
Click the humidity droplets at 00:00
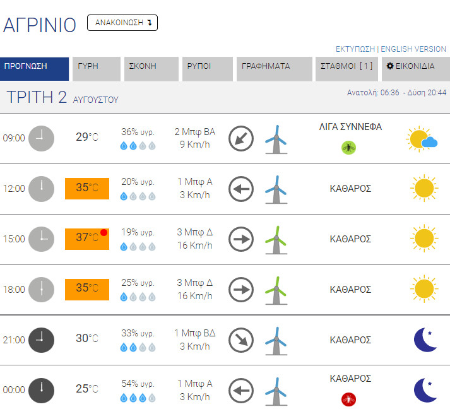(138, 398)
